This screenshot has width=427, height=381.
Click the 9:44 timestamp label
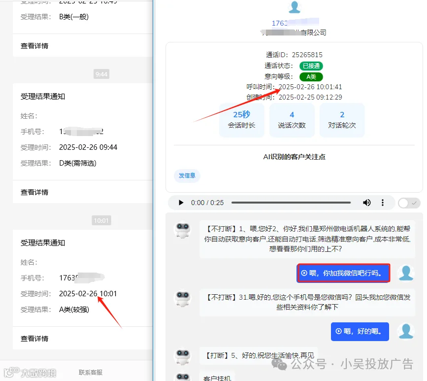click(101, 74)
